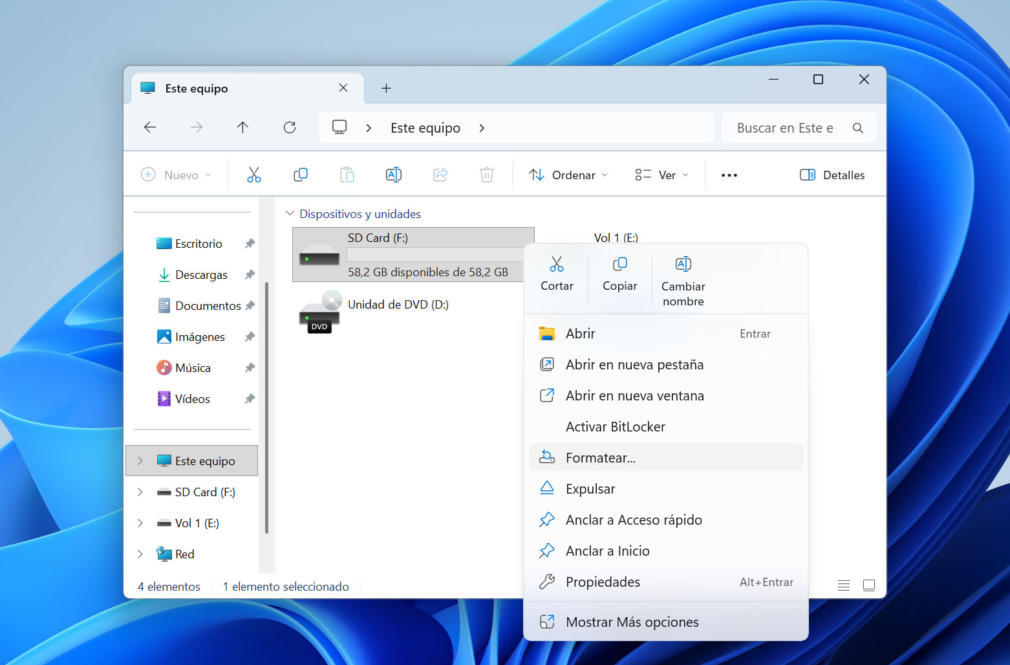The width and height of the screenshot is (1010, 665).
Task: Choose Mostrar Más opciones
Action: coord(666,622)
